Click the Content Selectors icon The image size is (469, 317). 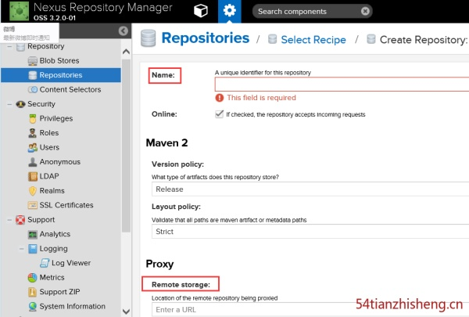tap(33, 89)
